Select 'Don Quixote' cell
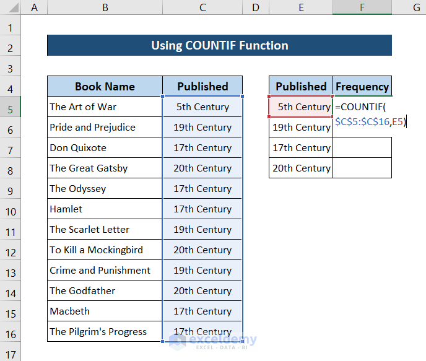 tap(105, 147)
